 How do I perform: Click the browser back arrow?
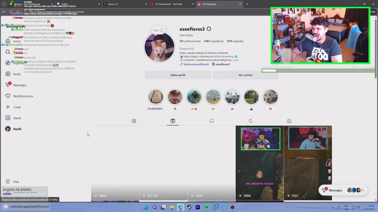(4, 12)
